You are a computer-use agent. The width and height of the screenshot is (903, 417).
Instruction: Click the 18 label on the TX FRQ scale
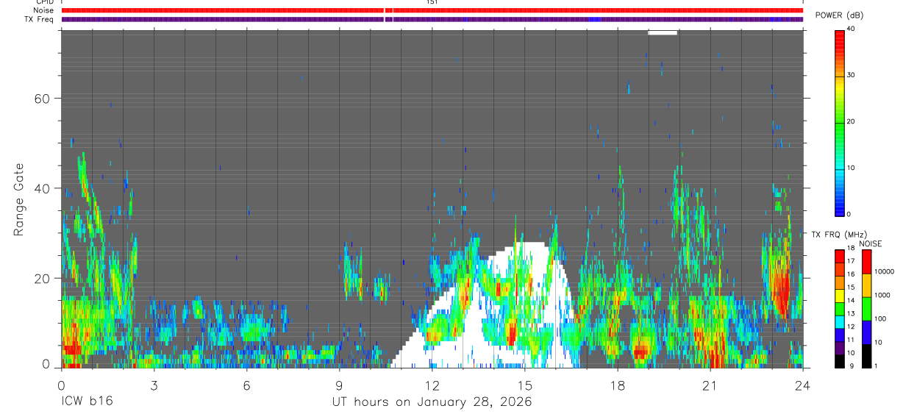click(851, 249)
